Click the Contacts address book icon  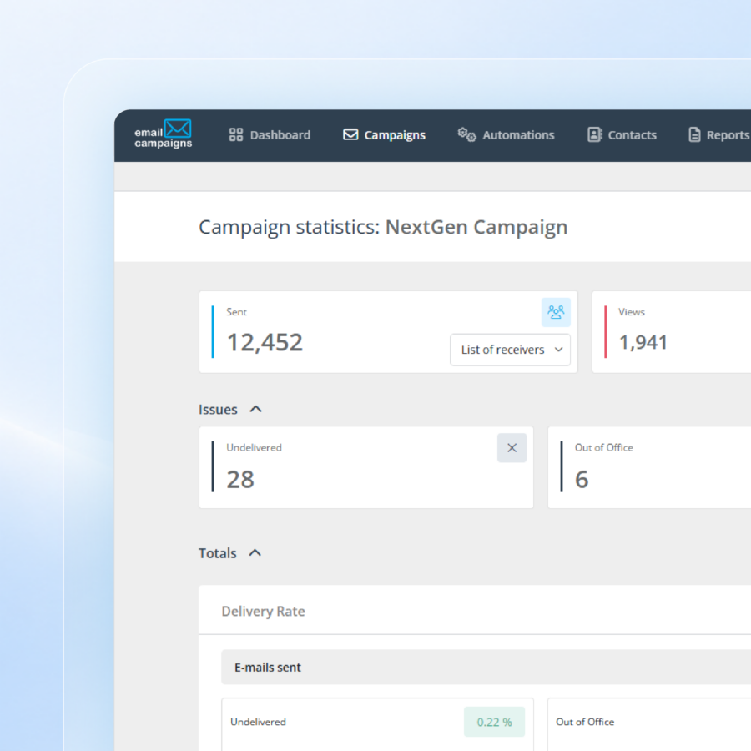(594, 134)
